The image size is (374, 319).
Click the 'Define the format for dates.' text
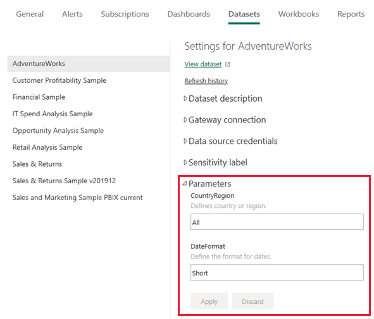point(231,256)
